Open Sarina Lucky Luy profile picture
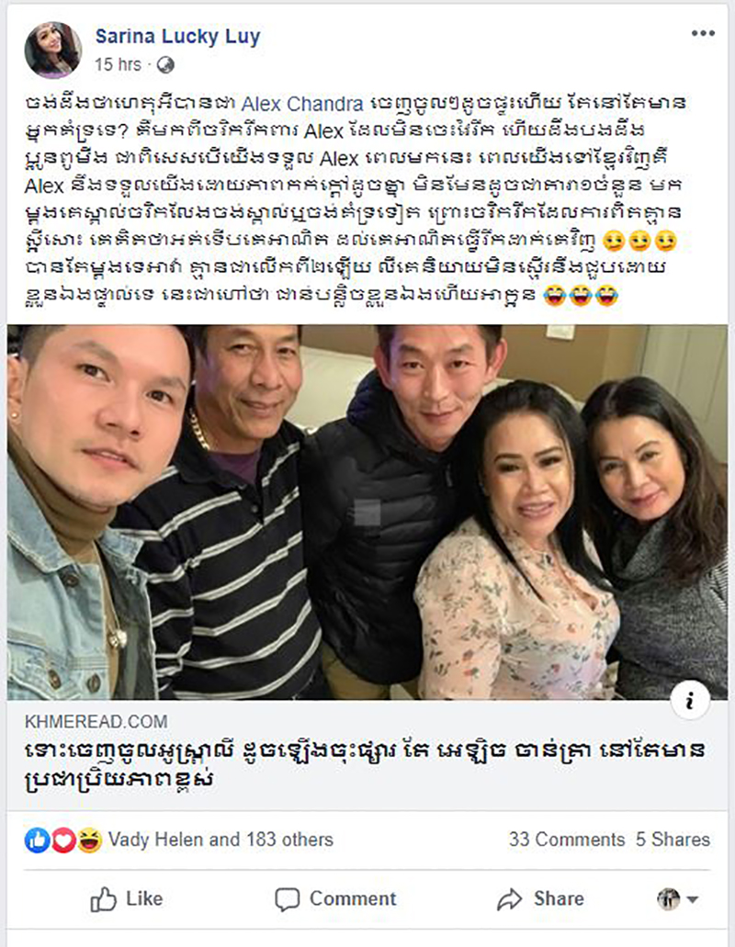Image resolution: width=735 pixels, height=947 pixels. pyautogui.click(x=52, y=51)
